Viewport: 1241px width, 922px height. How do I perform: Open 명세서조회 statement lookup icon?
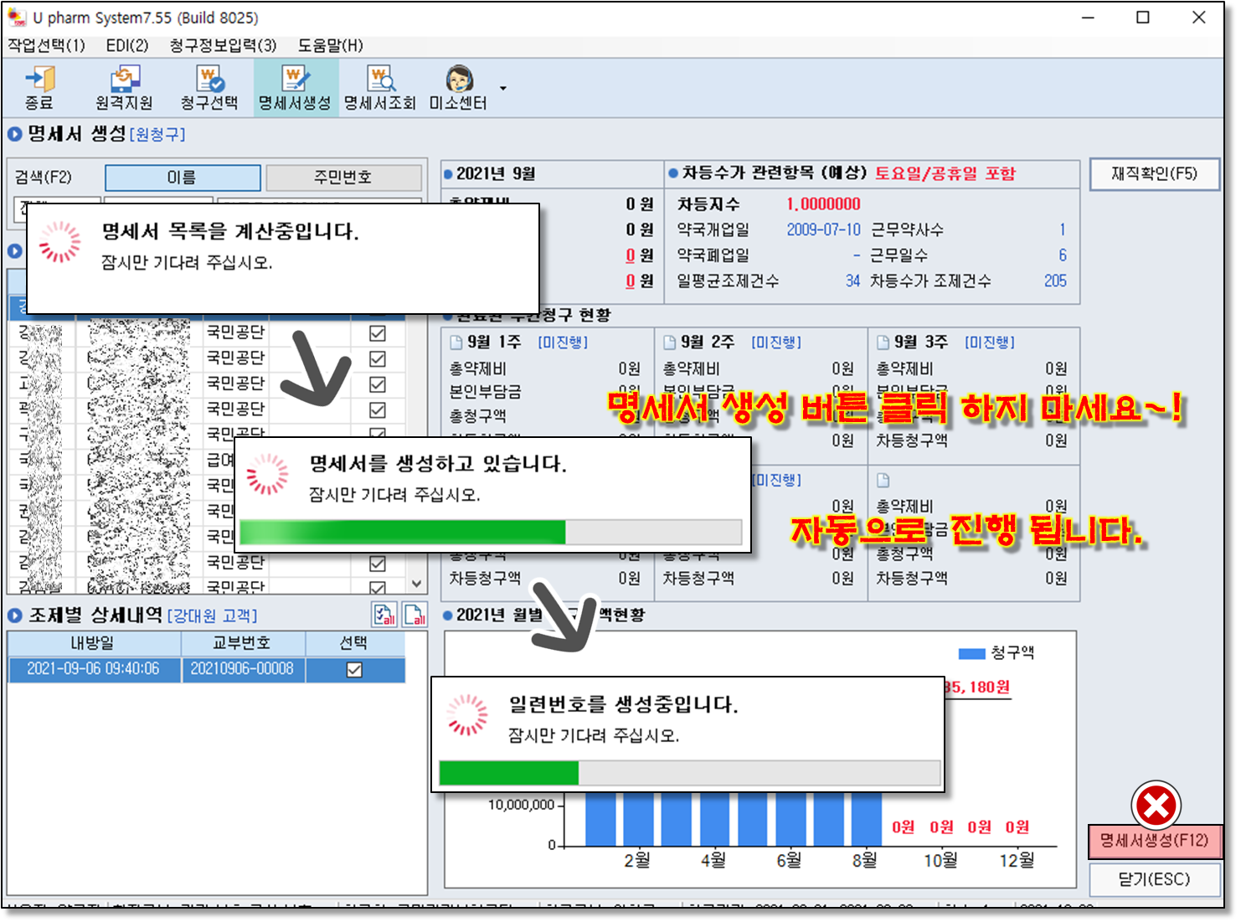[380, 87]
